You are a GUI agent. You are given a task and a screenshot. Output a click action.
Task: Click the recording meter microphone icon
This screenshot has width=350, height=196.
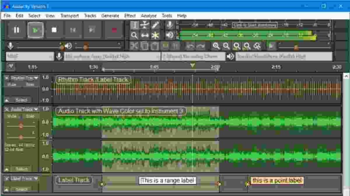tap(170, 25)
